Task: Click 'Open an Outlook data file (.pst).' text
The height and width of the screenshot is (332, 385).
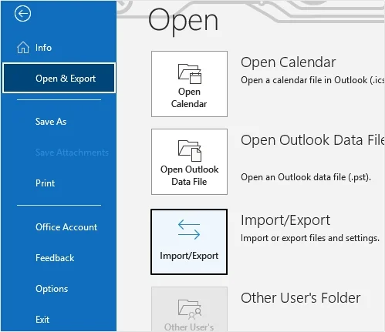Action: (306, 177)
